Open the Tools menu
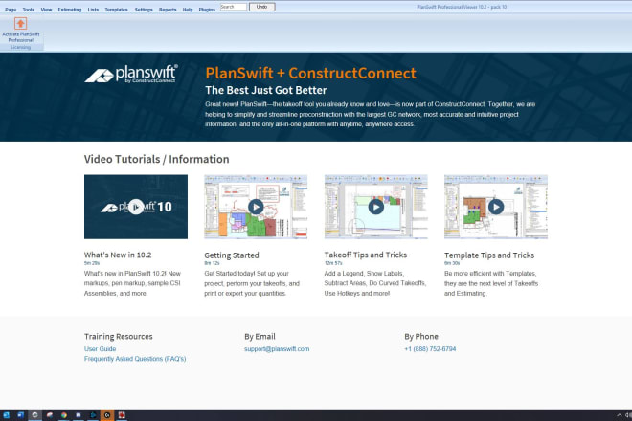The height and width of the screenshot is (421, 632). (x=28, y=10)
